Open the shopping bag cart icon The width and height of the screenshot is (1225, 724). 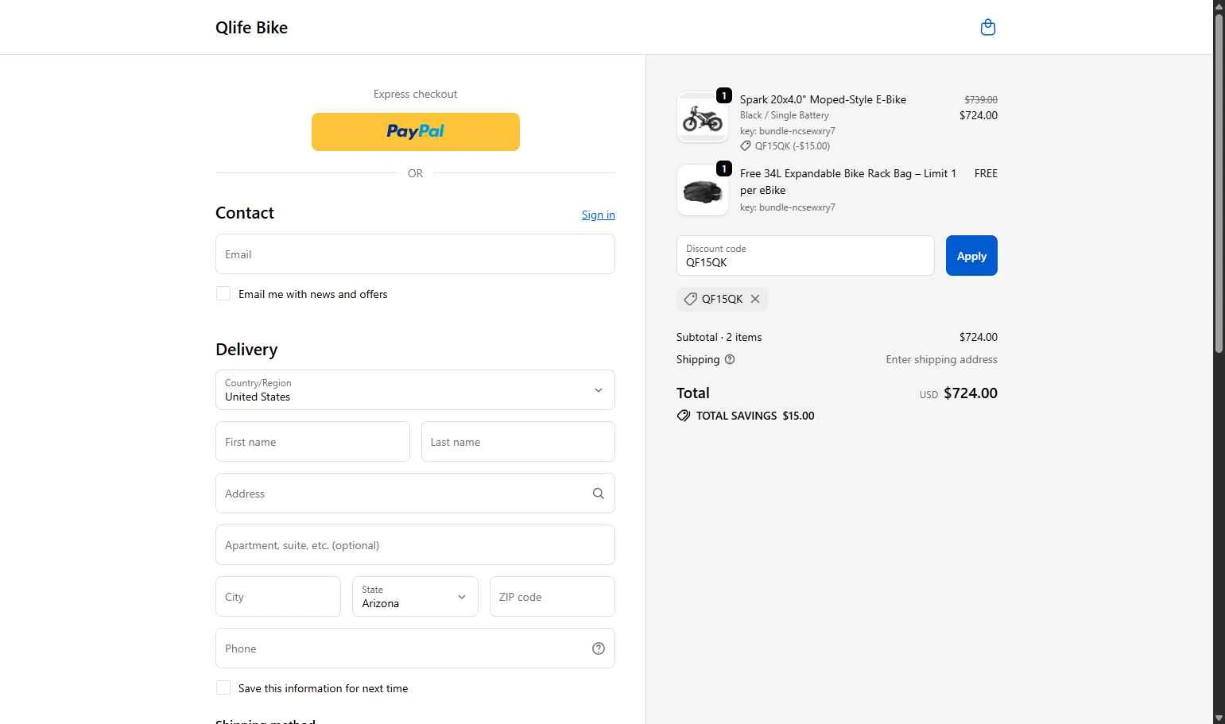[x=988, y=28]
